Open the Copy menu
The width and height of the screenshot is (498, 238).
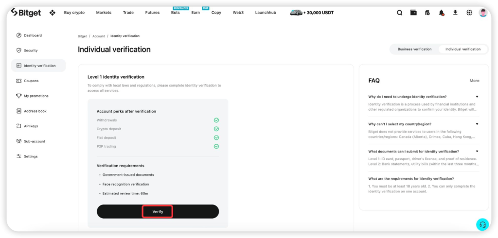pos(216,13)
